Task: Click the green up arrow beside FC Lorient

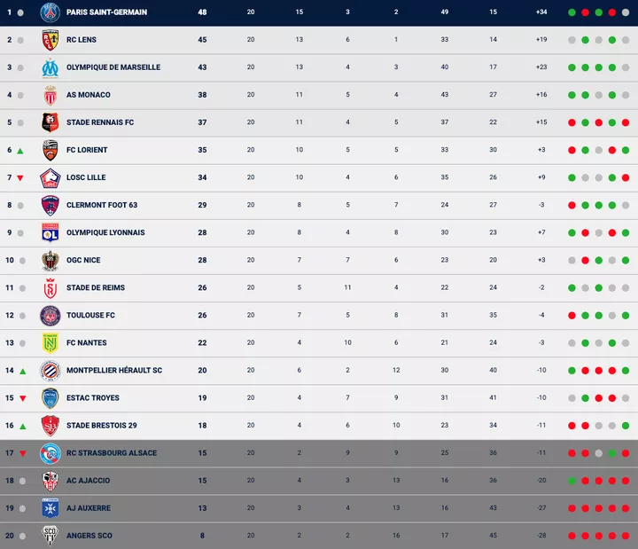Action: pos(20,151)
